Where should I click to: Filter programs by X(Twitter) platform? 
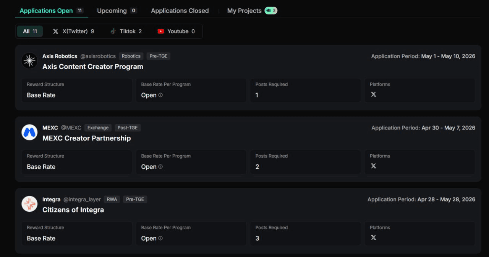pos(73,31)
